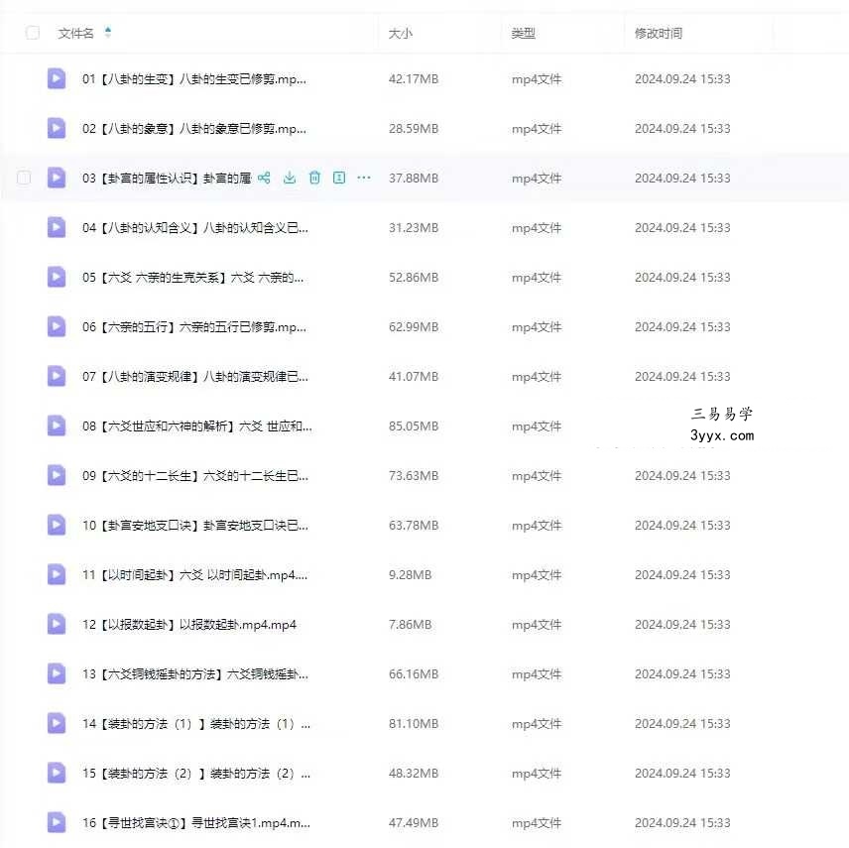849x848 pixels.
Task: Click the size value 62.99MB
Action: click(x=414, y=327)
